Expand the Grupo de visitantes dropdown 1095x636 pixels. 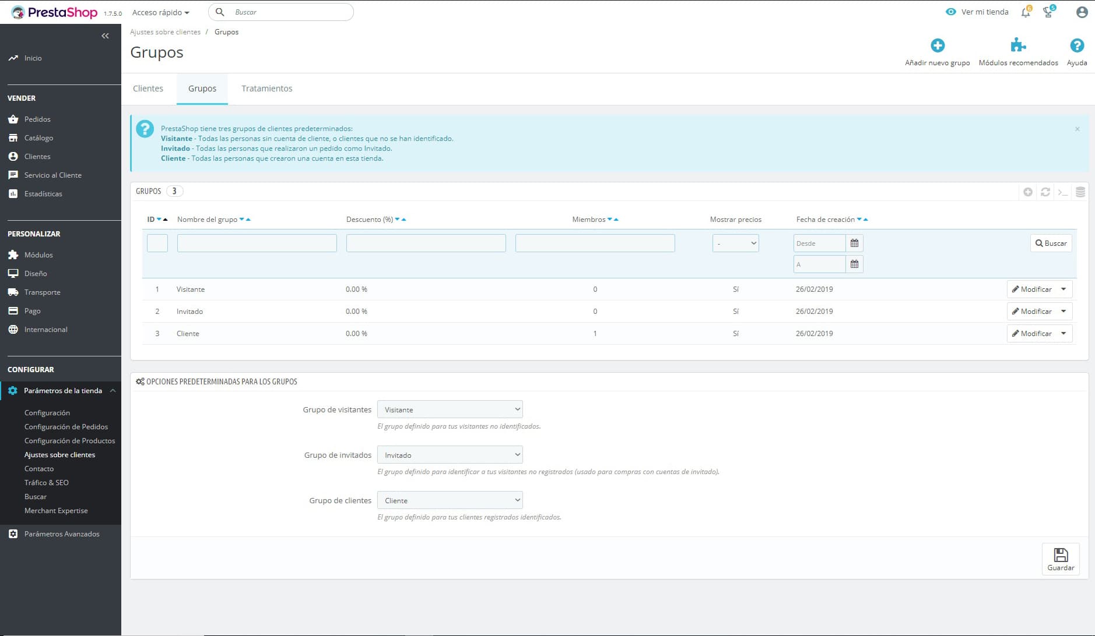(450, 409)
